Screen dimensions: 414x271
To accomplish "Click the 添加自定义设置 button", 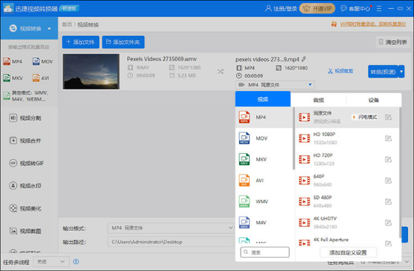I will tap(348, 252).
